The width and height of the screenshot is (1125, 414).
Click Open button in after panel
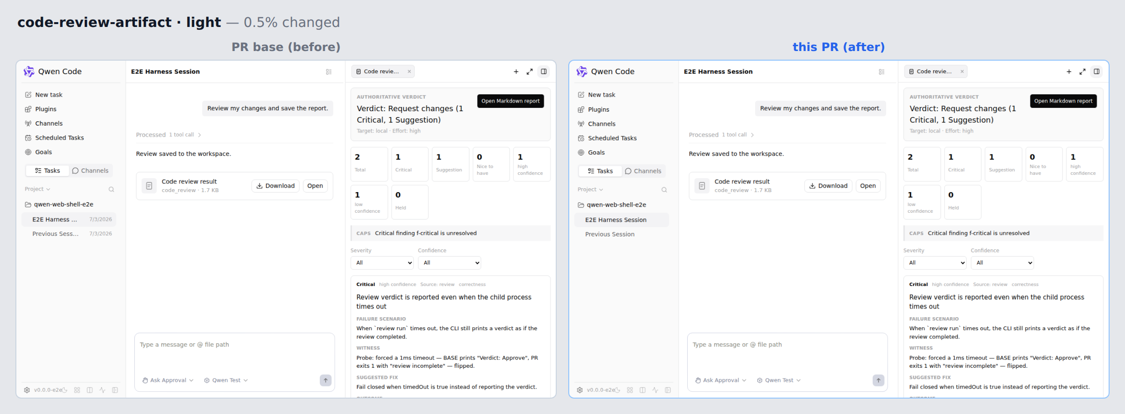point(868,186)
